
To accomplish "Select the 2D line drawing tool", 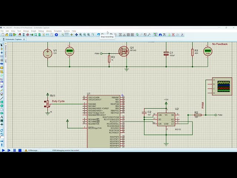I will point(2,98).
